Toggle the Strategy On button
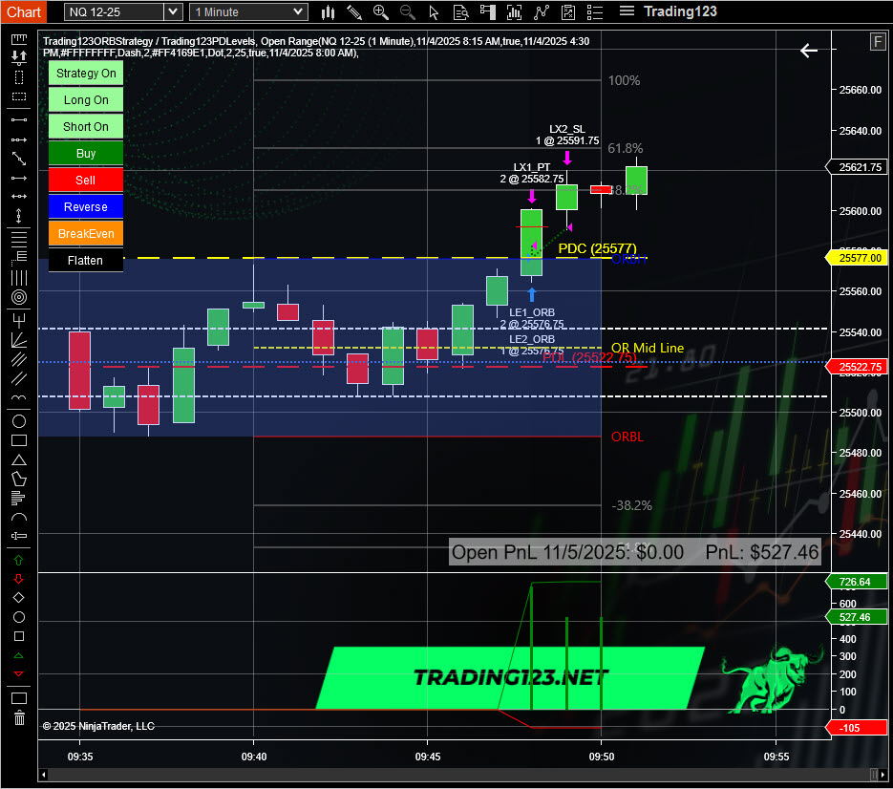 coord(85,73)
